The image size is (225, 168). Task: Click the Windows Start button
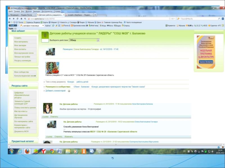12,151
